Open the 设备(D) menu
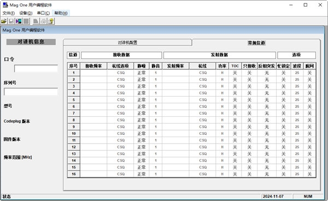Viewport: 328px width, 201px height. pos(26,13)
